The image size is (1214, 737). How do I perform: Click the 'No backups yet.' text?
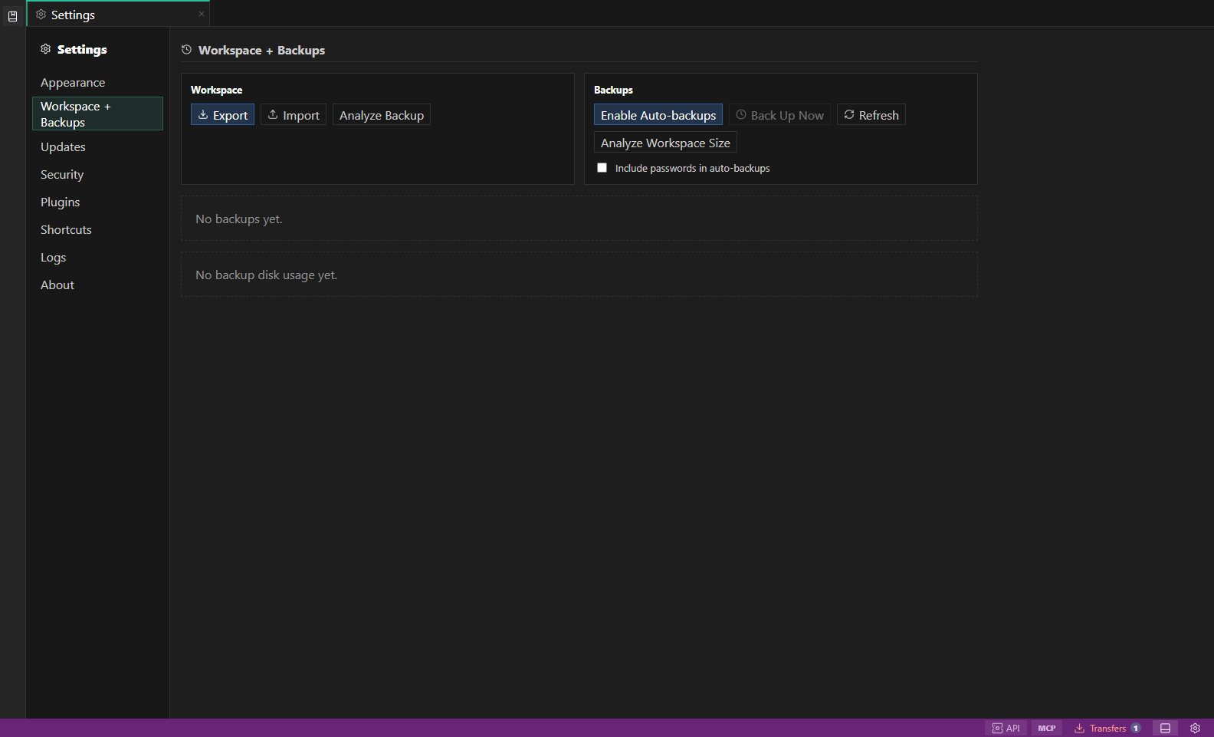pos(239,219)
